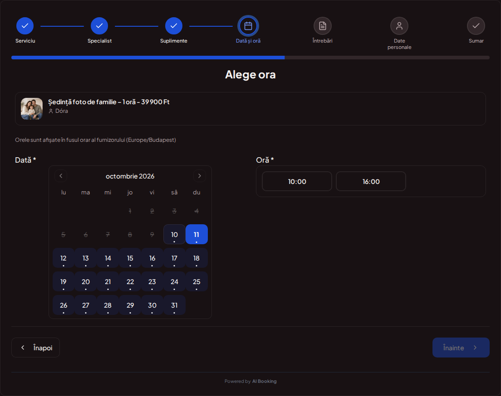Screen dimensions: 501x396
Task: Select October 23 on the calendar
Action: (152, 282)
